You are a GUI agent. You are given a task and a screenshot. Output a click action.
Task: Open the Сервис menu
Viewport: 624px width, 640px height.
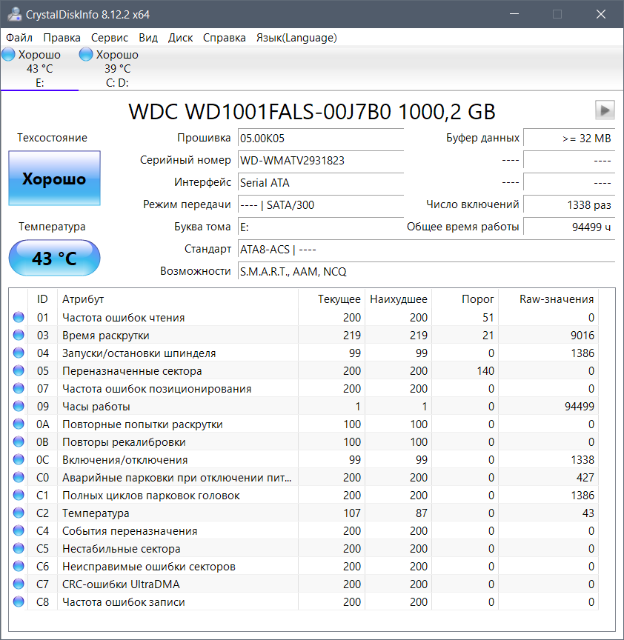(x=110, y=38)
